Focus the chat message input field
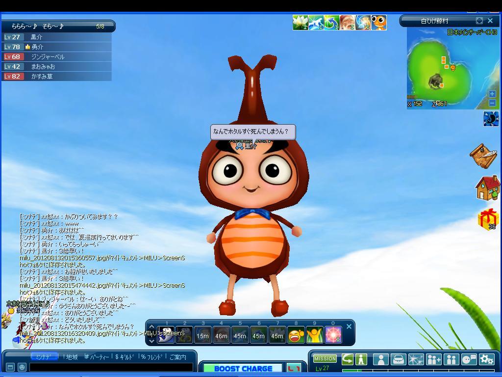 tap(111, 367)
